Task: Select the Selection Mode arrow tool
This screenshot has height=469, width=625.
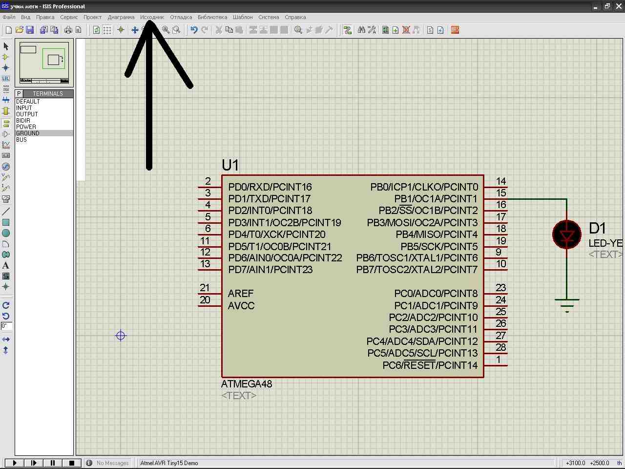Action: pyautogui.click(x=6, y=46)
